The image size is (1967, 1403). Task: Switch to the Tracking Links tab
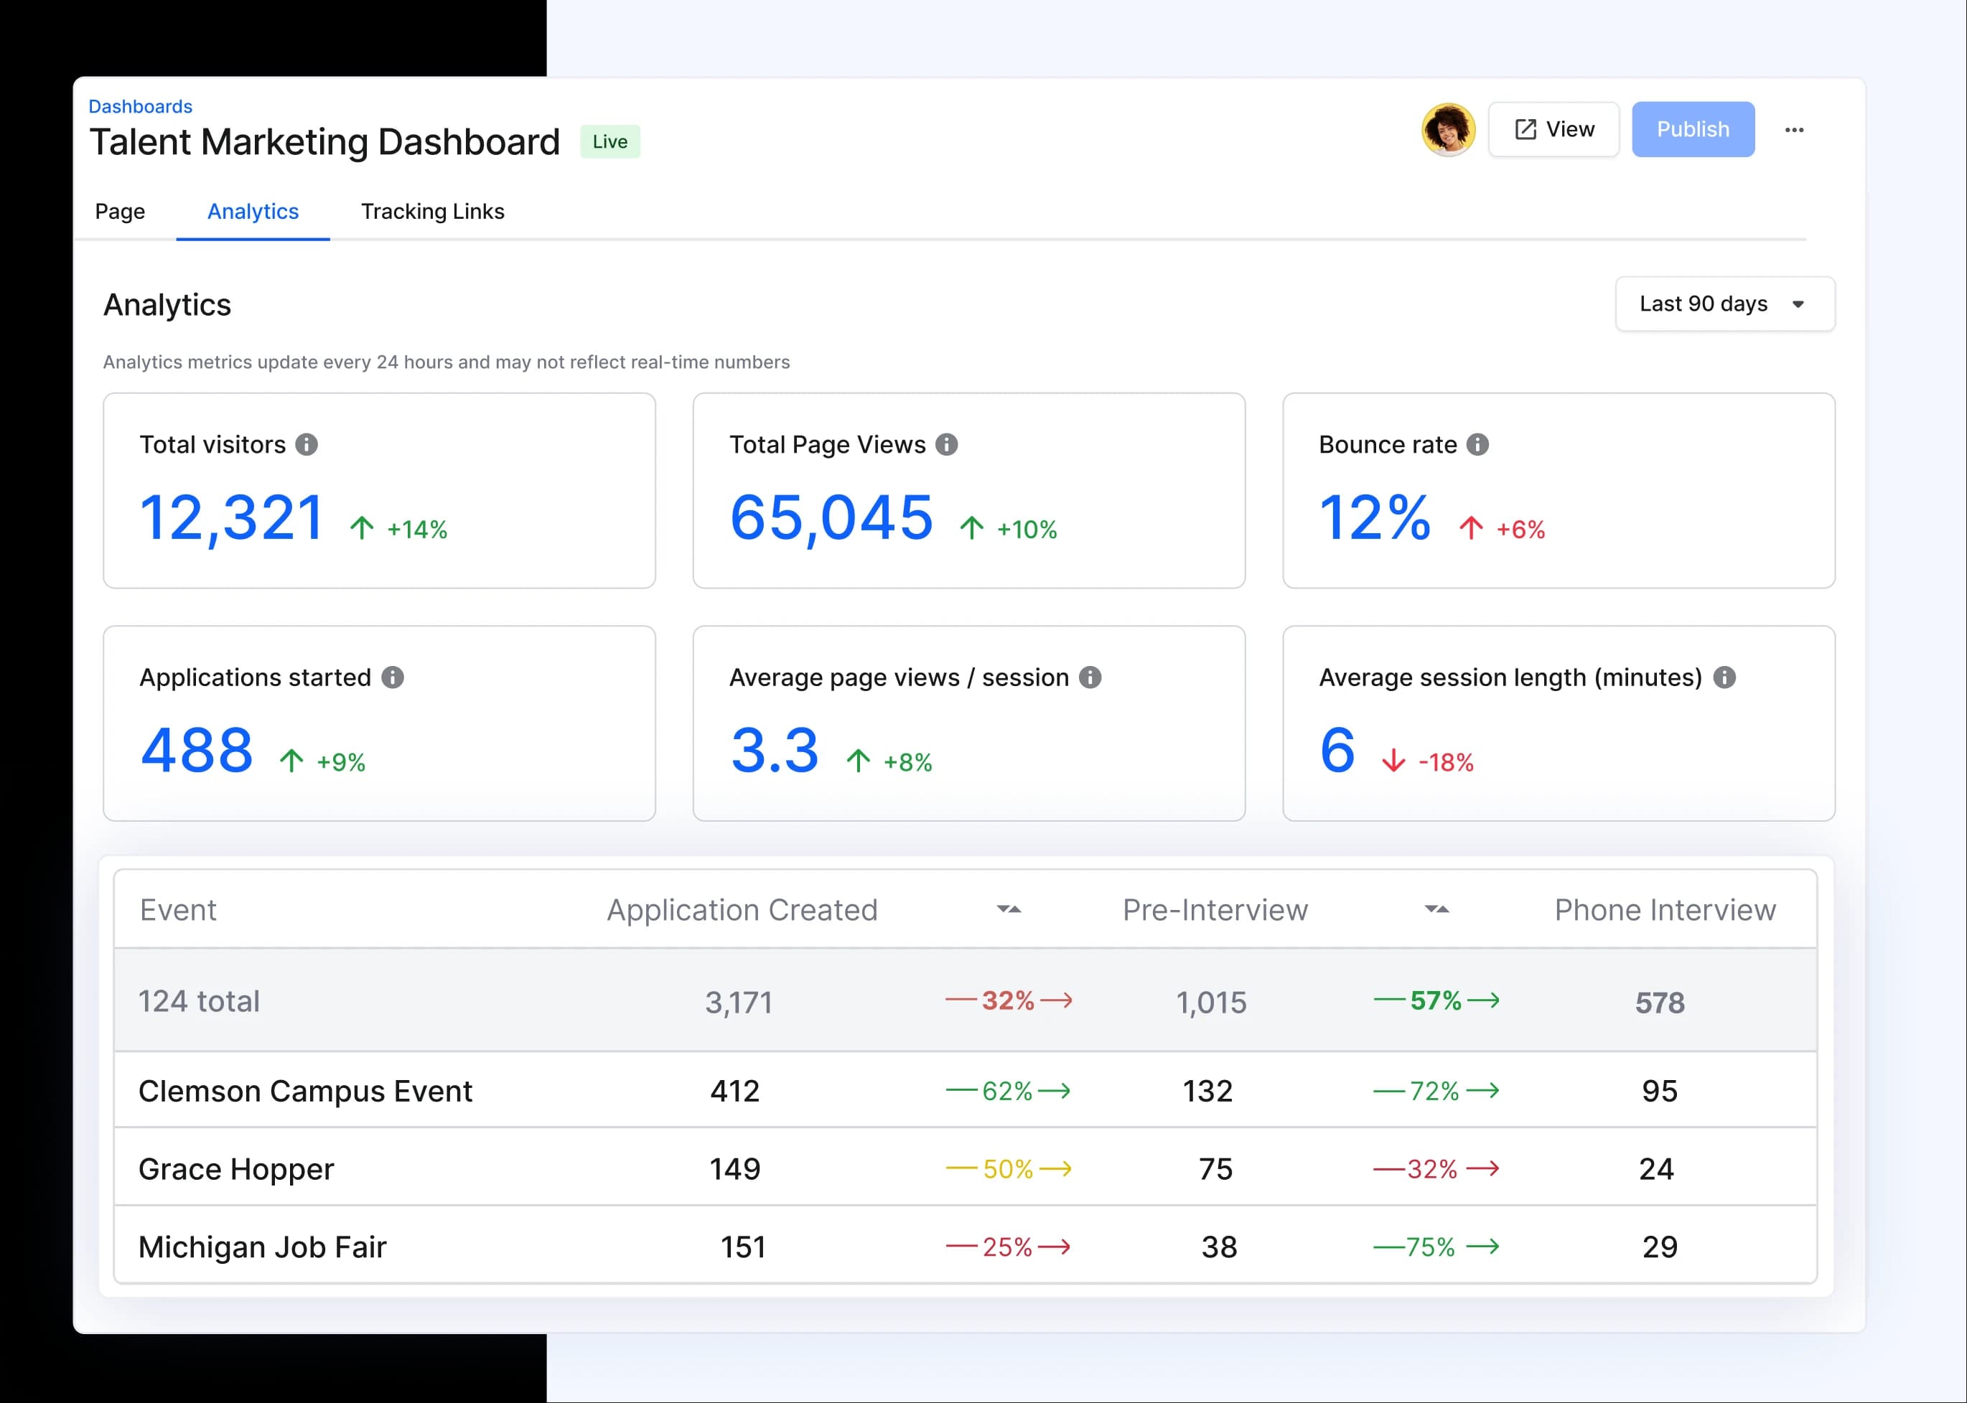[x=432, y=212]
